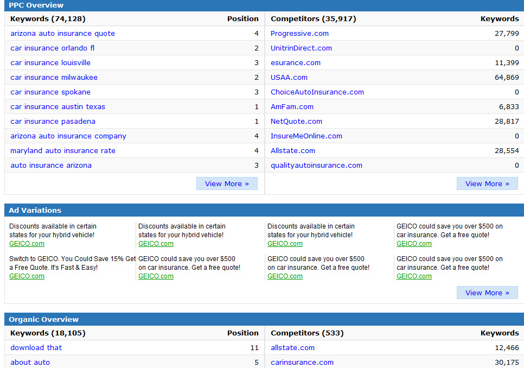This screenshot has width=524, height=368.
Task: Select 'car insurance louisville' keyword link
Action: click(50, 63)
